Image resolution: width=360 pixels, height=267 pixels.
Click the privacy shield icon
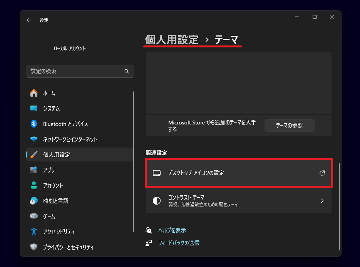point(34,247)
